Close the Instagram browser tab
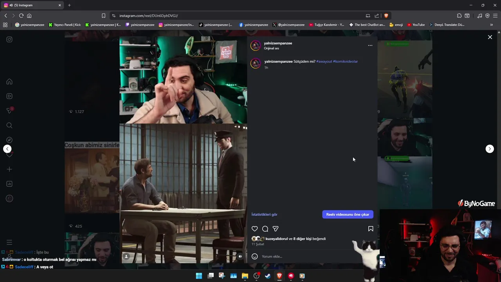Image resolution: width=501 pixels, height=282 pixels. 60,5
